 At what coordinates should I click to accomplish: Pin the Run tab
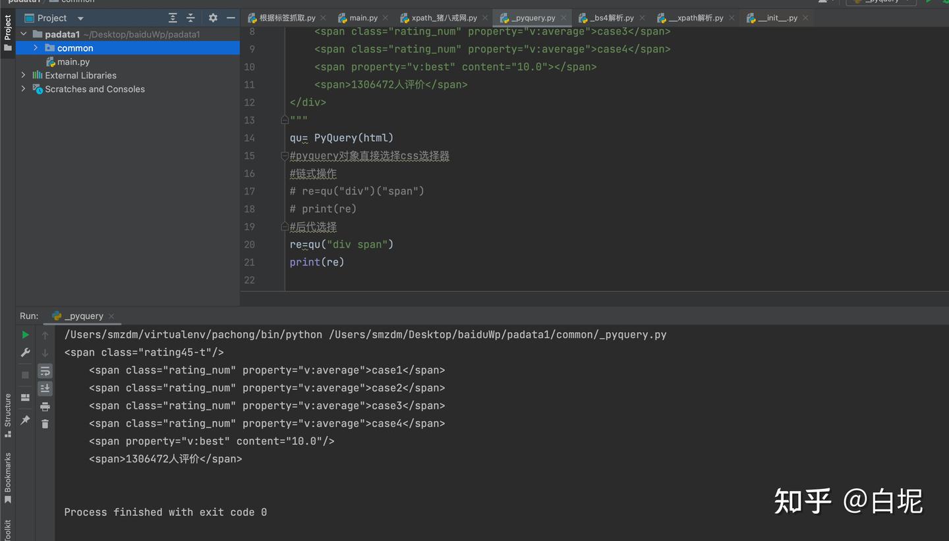tap(25, 420)
